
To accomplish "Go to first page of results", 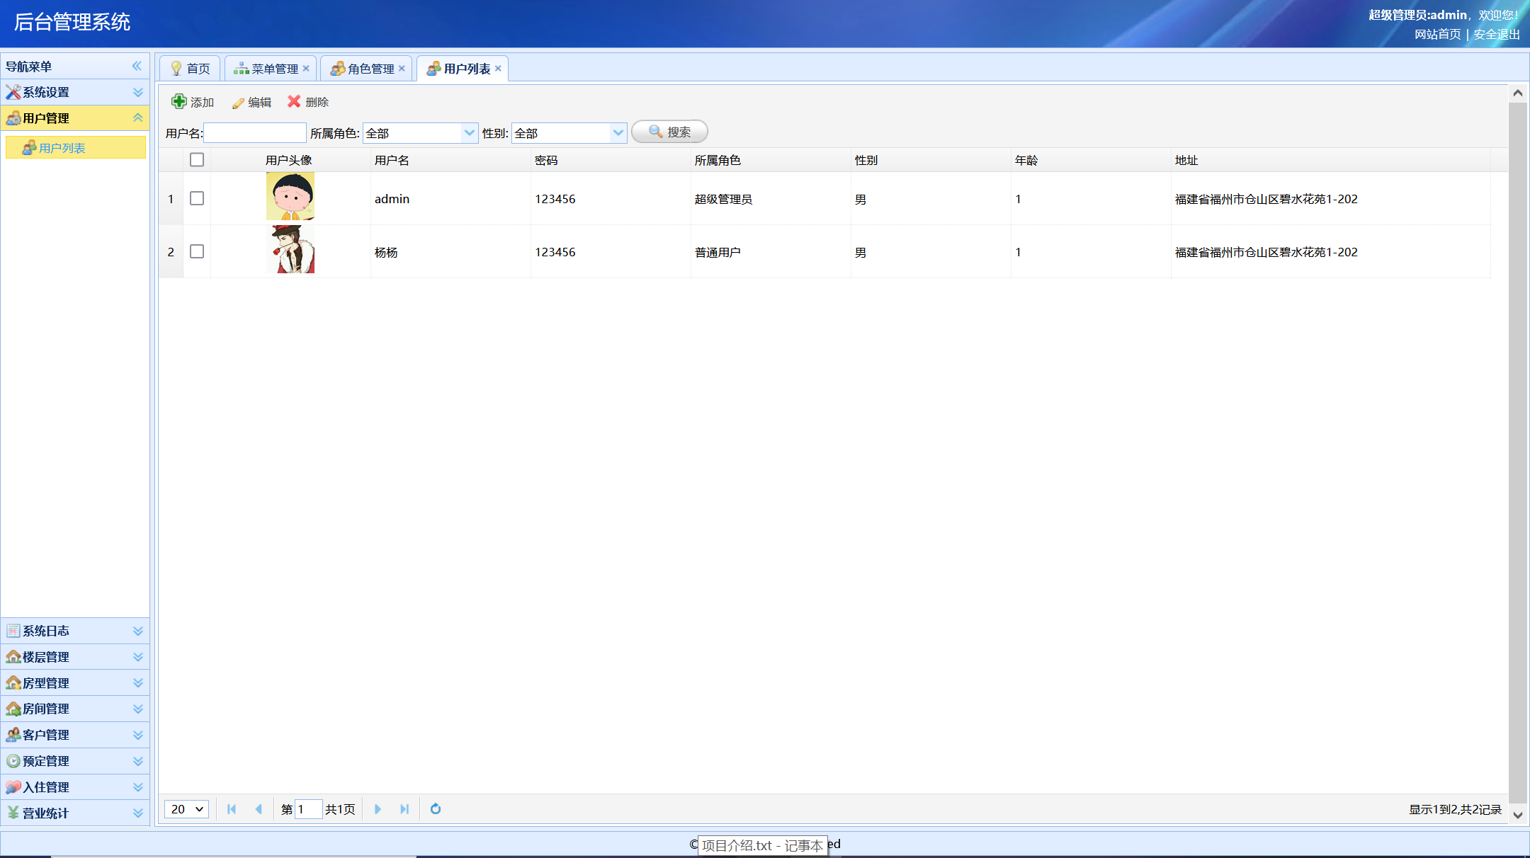I will [232, 809].
